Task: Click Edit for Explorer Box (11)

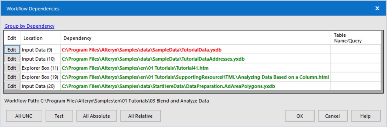Action: pos(12,68)
